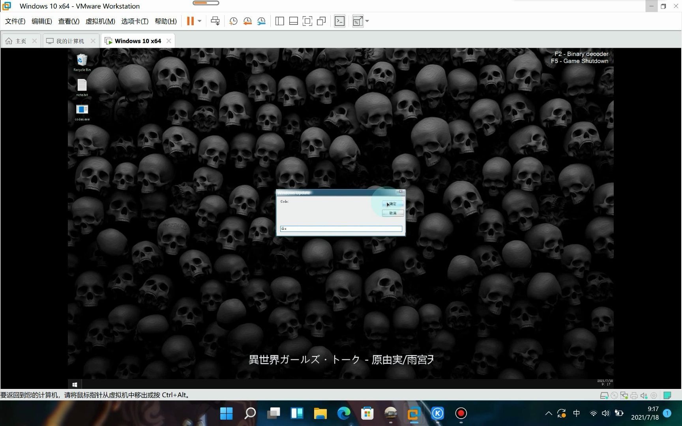This screenshot has height=426, width=682.
Task: Revert the virtual machine to its snapshot
Action: [x=247, y=21]
